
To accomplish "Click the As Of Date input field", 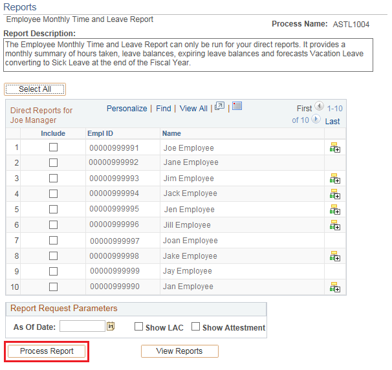I will pos(82,327).
